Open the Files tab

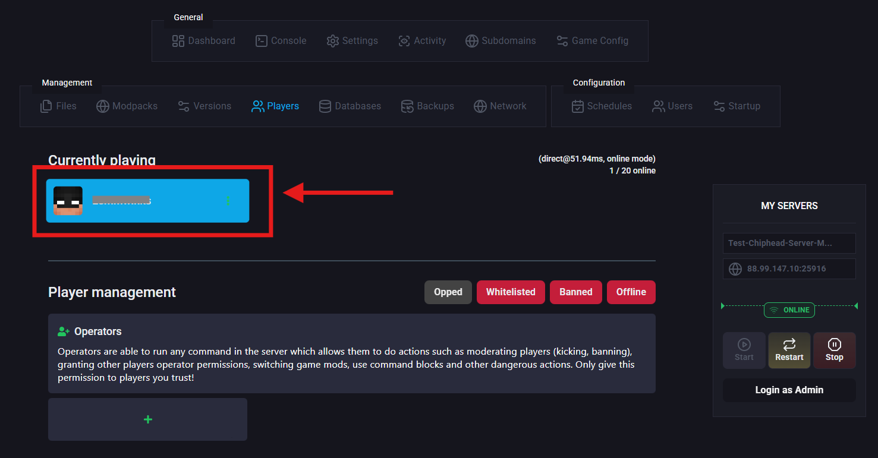[58, 106]
